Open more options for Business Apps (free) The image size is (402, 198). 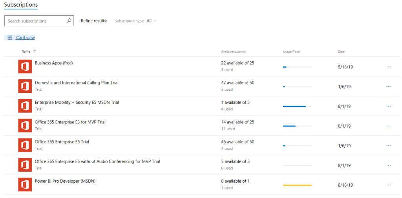point(388,67)
